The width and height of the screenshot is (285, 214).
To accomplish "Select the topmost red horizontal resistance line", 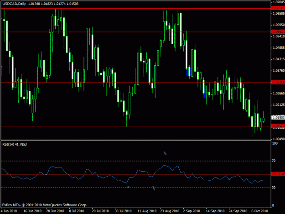I will [136, 8].
